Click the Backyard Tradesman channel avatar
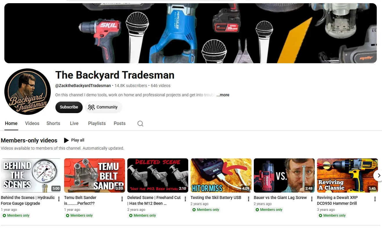382x230 pixels. [x=28, y=92]
